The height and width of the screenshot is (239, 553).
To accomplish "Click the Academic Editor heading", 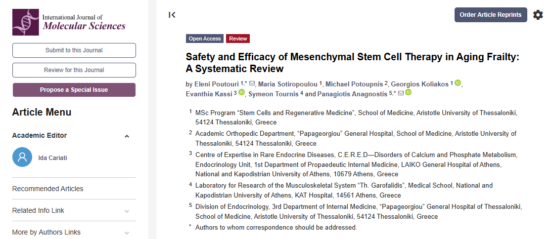I will click(40, 135).
